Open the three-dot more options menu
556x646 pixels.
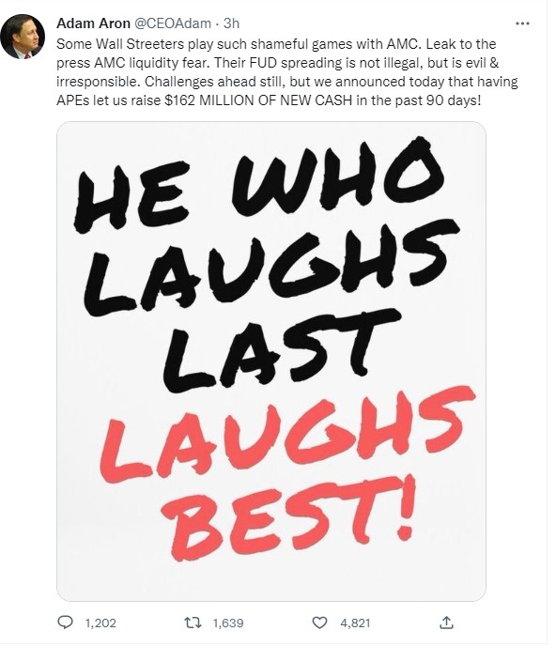522,23
